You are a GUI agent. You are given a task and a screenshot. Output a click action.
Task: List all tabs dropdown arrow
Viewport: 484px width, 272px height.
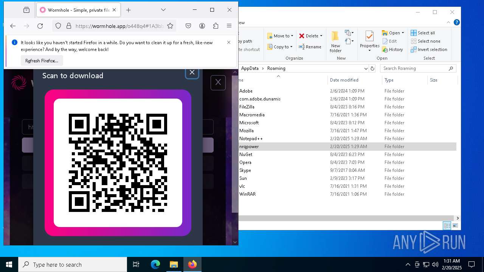163,10
